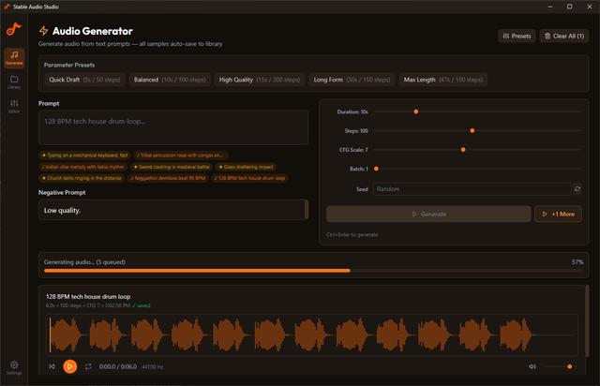Use the 'Church bells ringing in the distance' suggestion
The height and width of the screenshot is (386, 600).
82,178
